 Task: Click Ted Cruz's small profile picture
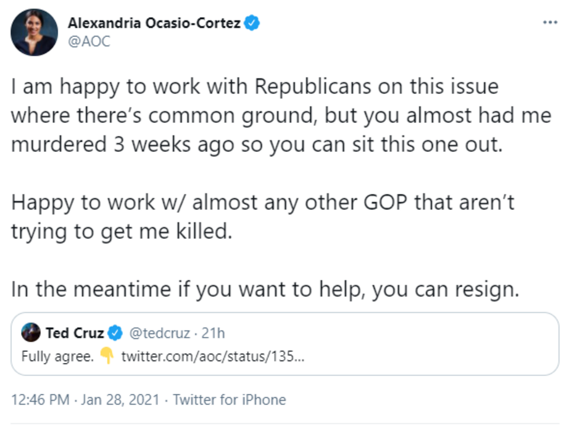(31, 334)
